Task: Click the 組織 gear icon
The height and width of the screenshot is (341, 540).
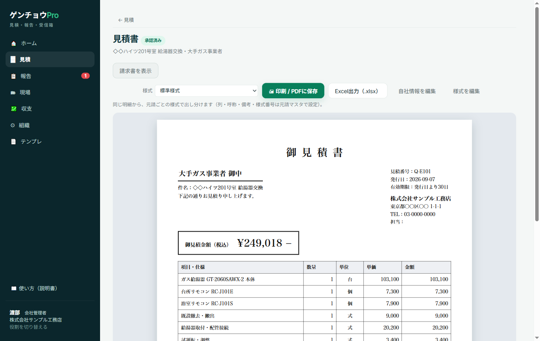Action: point(13,125)
